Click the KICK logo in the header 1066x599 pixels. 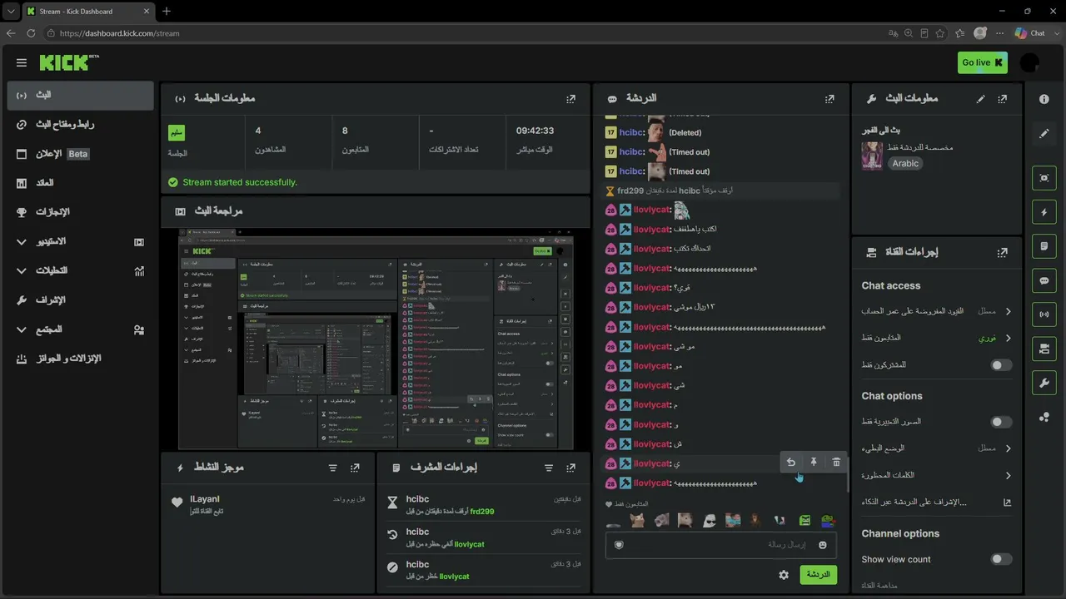[x=68, y=62]
